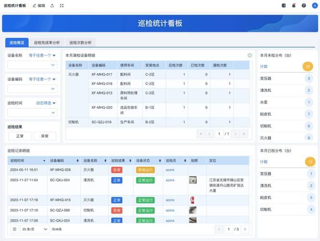Open azora link in XF-MHQ-028 row
The width and height of the screenshot is (320, 241).
click(x=170, y=170)
